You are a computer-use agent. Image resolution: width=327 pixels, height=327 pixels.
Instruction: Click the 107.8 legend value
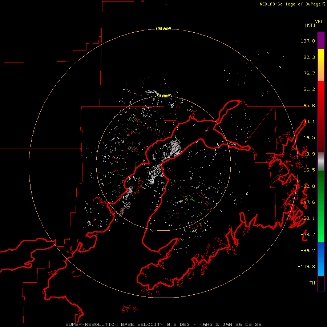click(308, 41)
